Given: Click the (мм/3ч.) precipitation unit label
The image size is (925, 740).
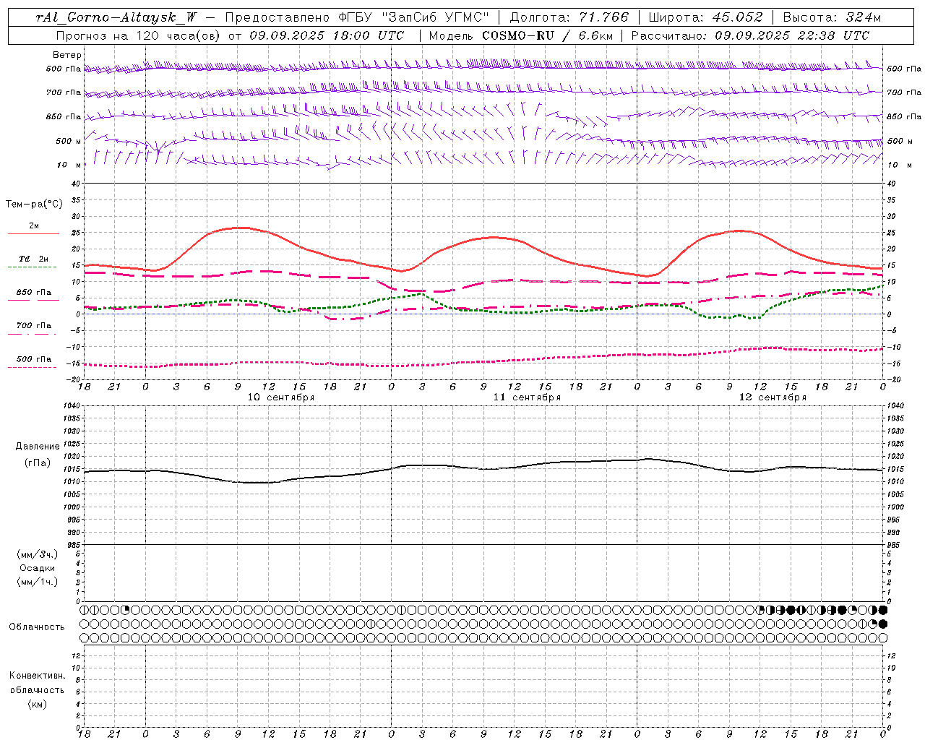Looking at the screenshot, I should 38,554.
